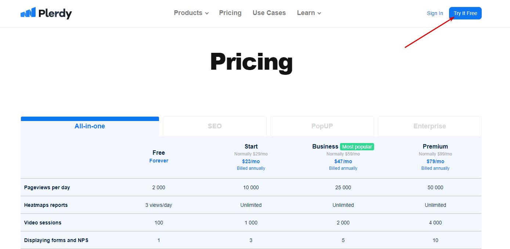Open the Learn dropdown chevron
Viewport: 510px width, 249px height.
coord(319,13)
